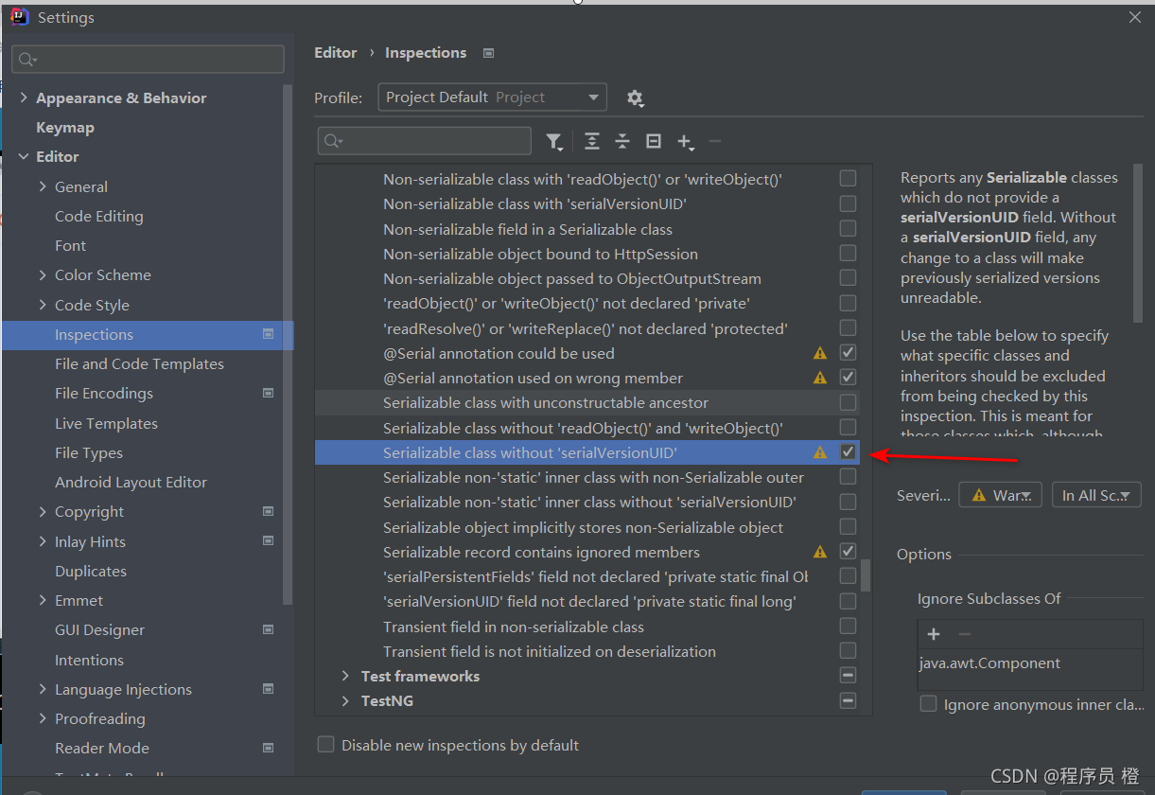Open File and Code Templates settings
The width and height of the screenshot is (1155, 795).
coord(139,363)
